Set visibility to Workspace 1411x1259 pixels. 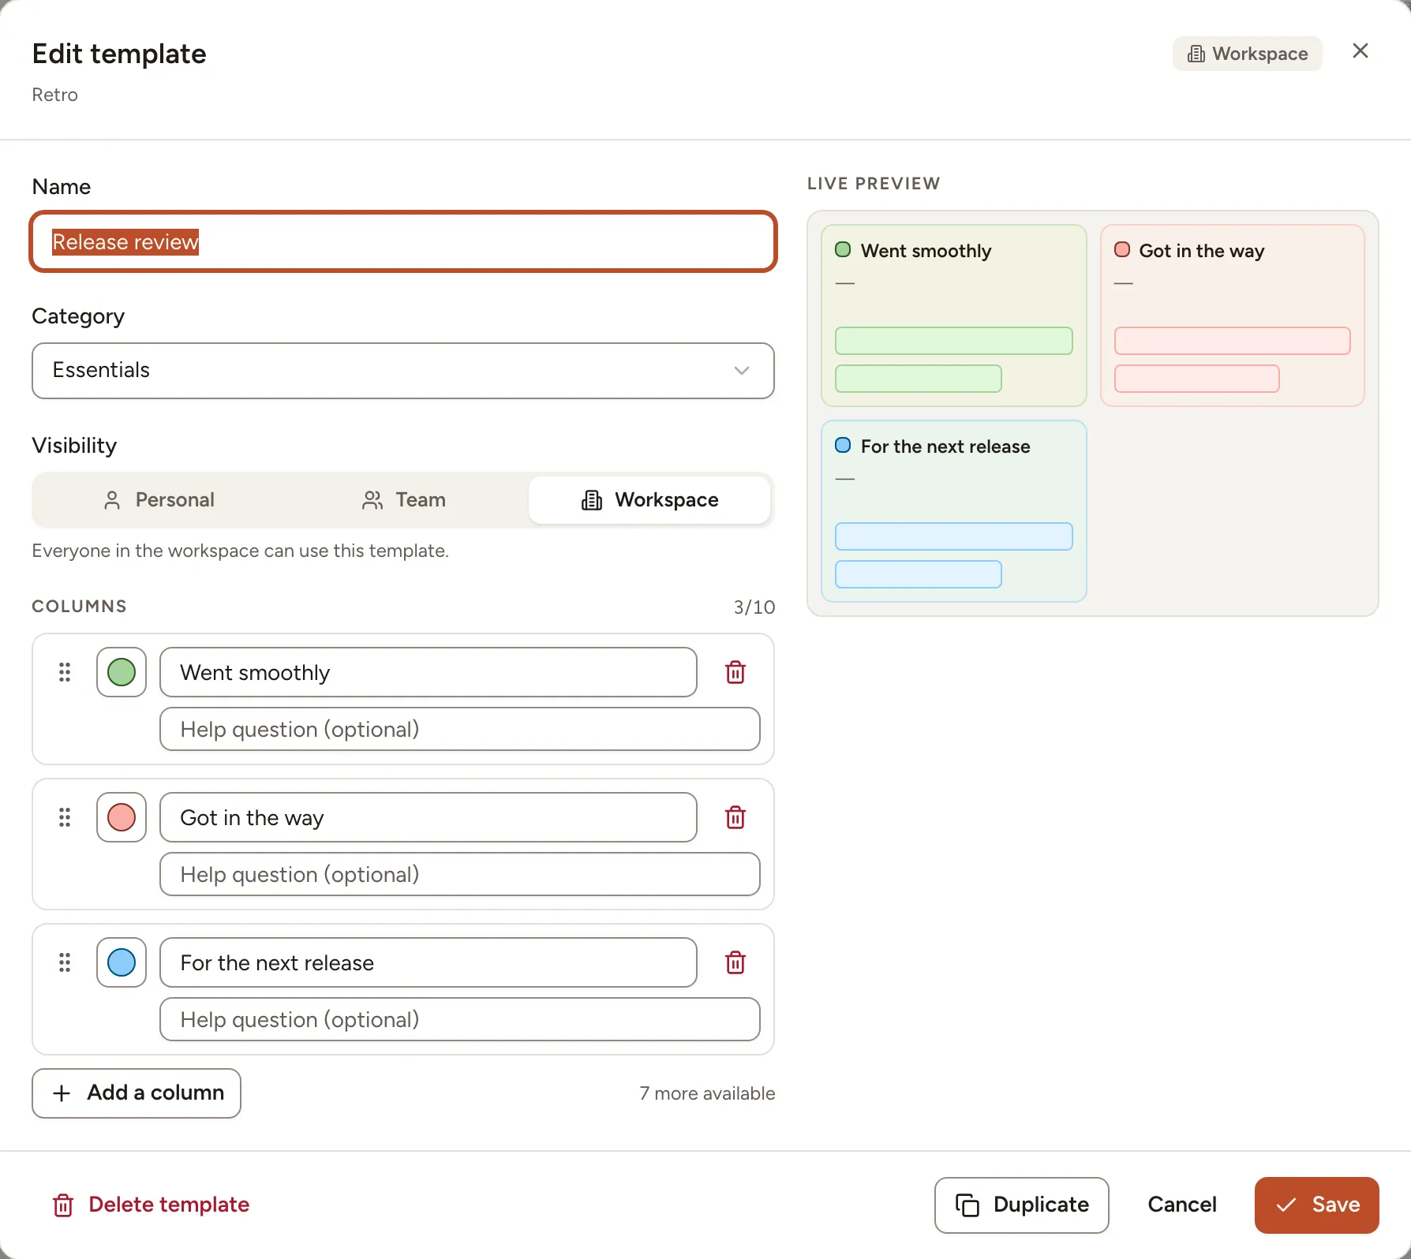[x=649, y=500]
